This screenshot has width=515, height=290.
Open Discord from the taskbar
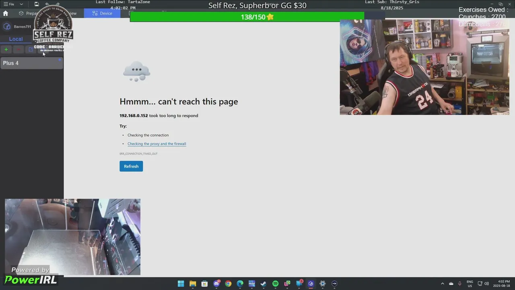click(216, 284)
